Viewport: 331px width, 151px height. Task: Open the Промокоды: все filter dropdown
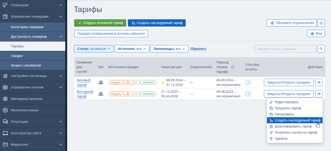tap(169, 49)
